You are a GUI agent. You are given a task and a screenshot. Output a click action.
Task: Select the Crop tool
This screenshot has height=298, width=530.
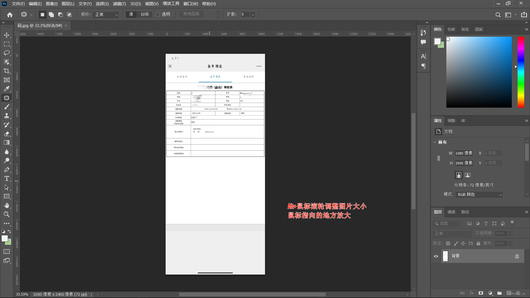(7, 71)
